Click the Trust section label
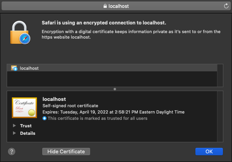The width and height of the screenshot is (232, 162). click(x=26, y=126)
